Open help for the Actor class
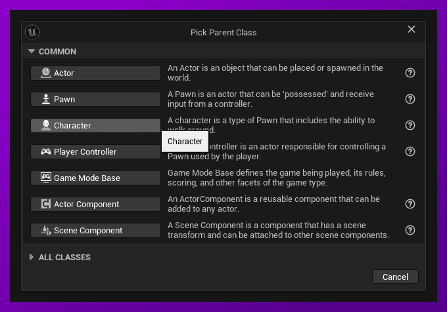The height and width of the screenshot is (312, 447). click(x=410, y=73)
